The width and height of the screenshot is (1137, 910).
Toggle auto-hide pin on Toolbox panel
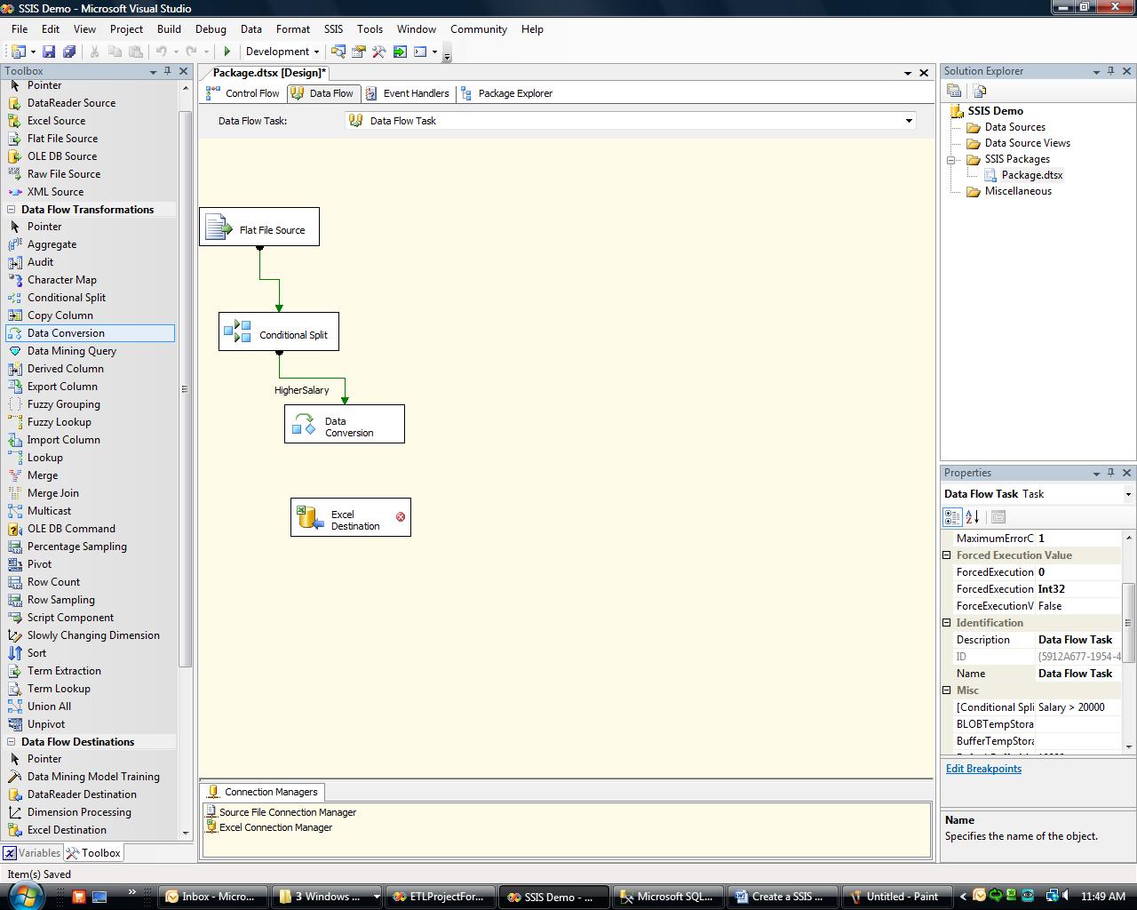click(x=167, y=71)
